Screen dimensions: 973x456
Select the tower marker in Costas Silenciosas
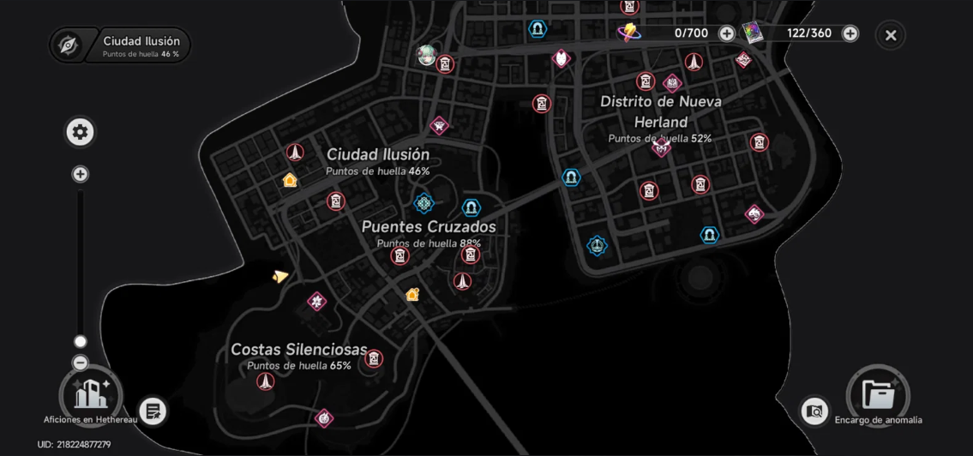[266, 381]
